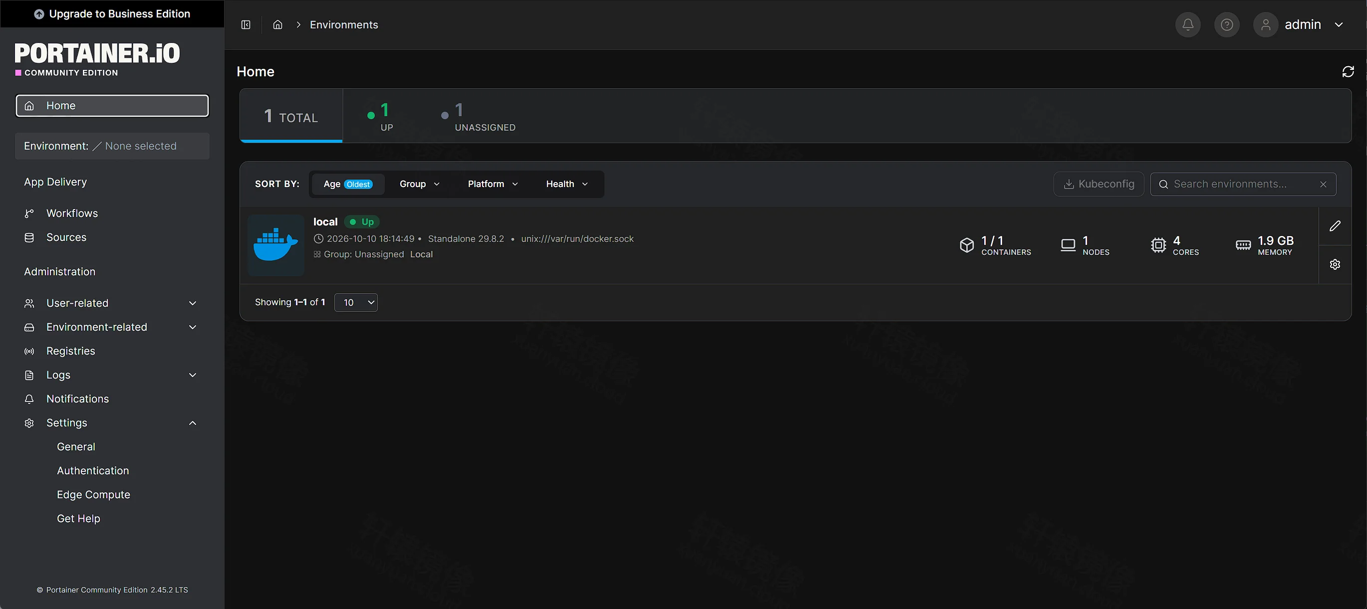Image resolution: width=1367 pixels, height=609 pixels.
Task: Click the containers cube icon
Action: pos(967,245)
